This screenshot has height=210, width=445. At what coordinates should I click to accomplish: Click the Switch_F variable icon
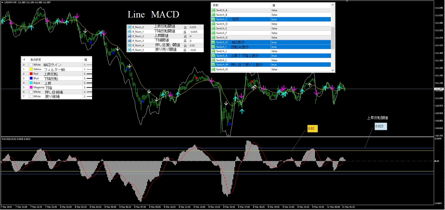[x=213, y=33]
